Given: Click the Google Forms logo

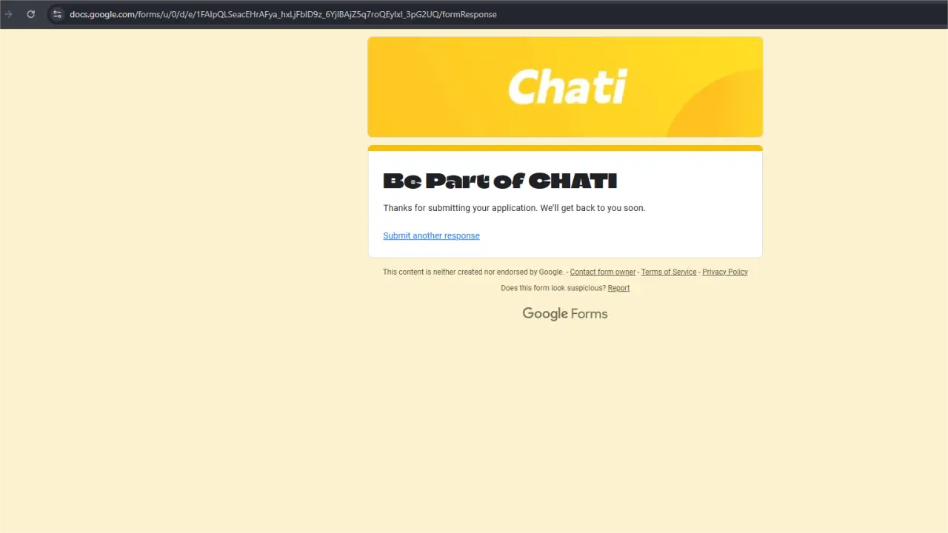Looking at the screenshot, I should click(565, 314).
